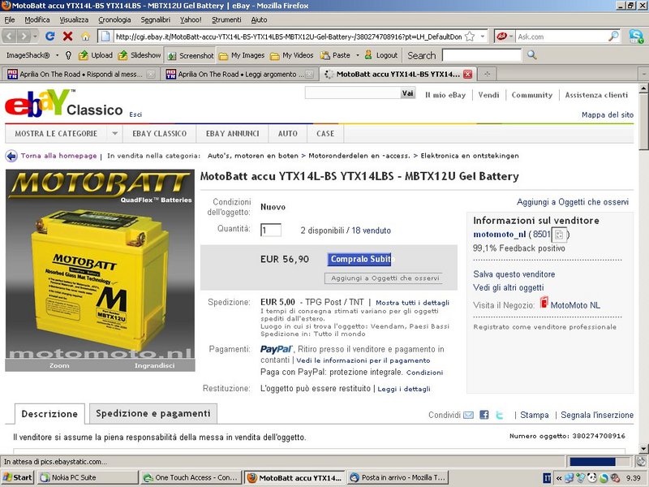Screen dimensions: 649x487
Task: Click the Vai search button
Action: 408,93
